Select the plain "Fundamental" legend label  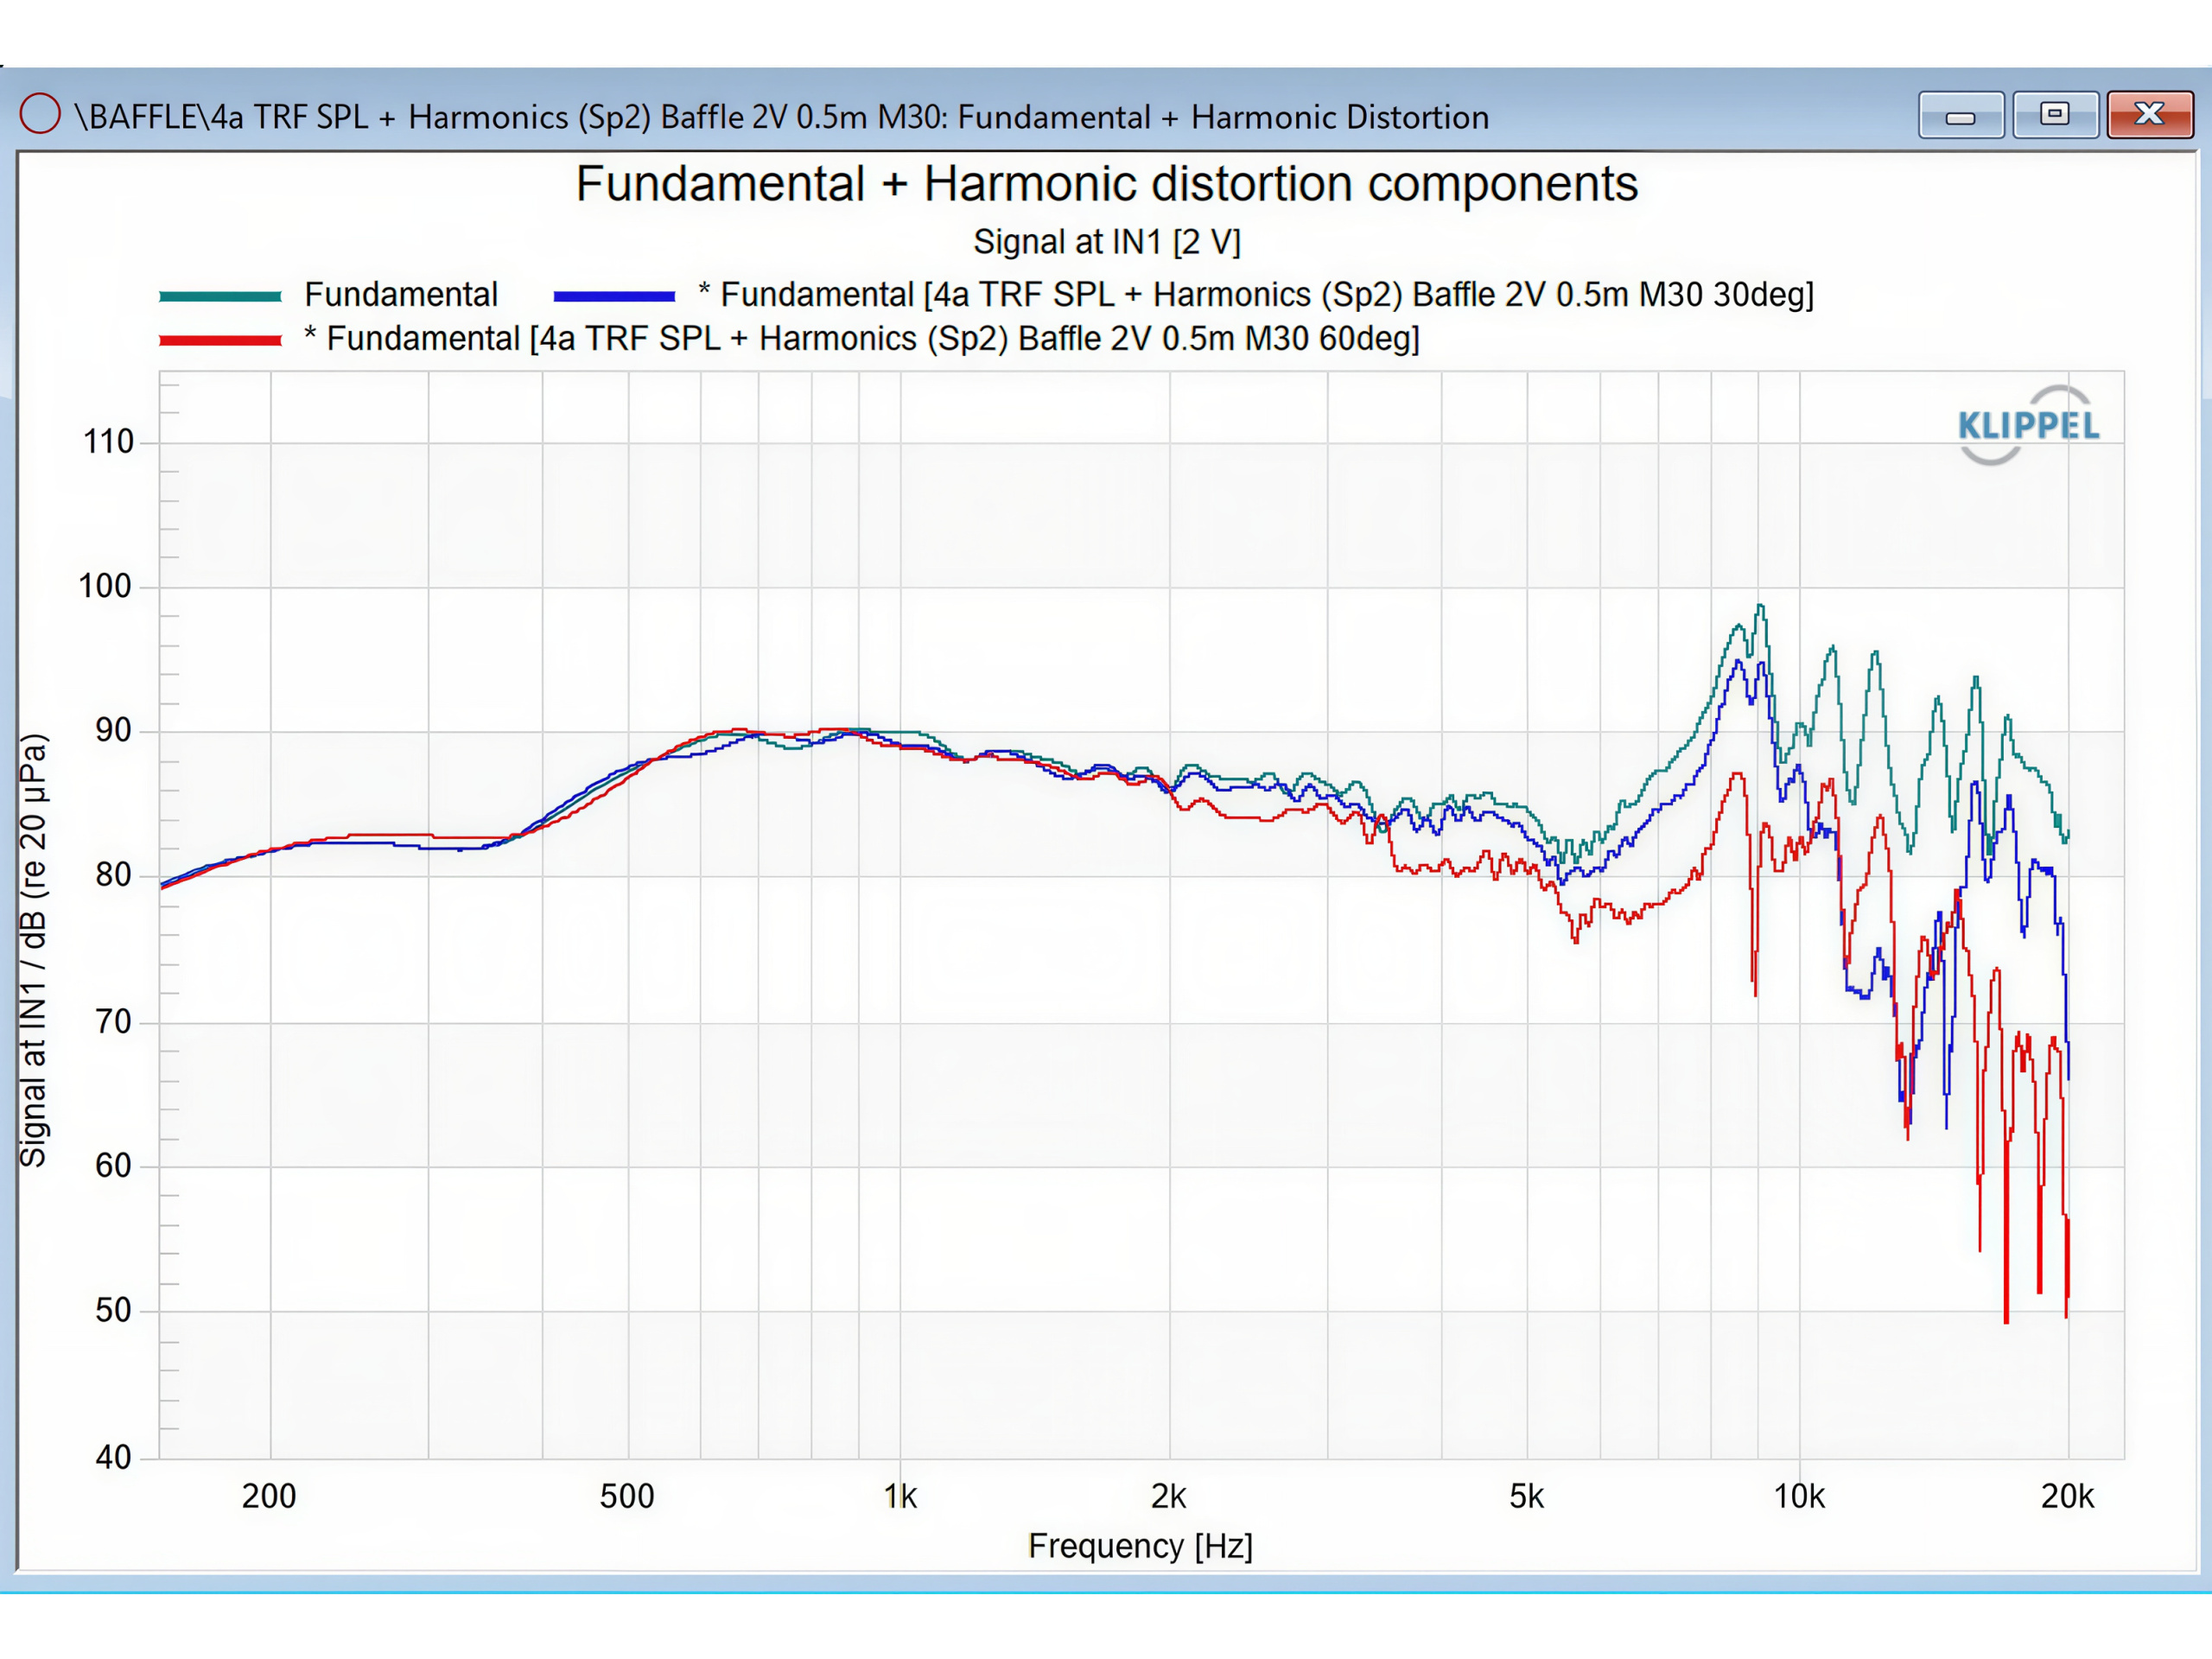pos(401,295)
